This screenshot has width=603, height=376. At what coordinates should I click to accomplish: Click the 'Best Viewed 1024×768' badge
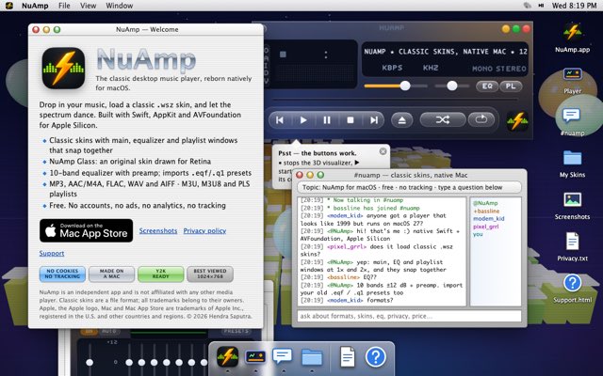click(x=210, y=274)
